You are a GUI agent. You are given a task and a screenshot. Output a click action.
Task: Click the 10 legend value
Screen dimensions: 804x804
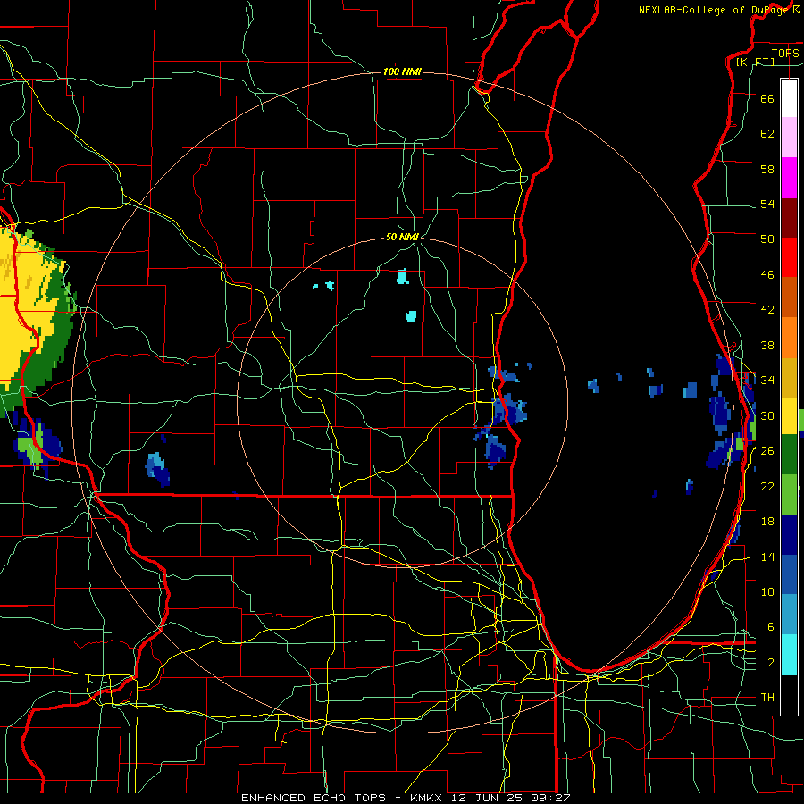(767, 592)
